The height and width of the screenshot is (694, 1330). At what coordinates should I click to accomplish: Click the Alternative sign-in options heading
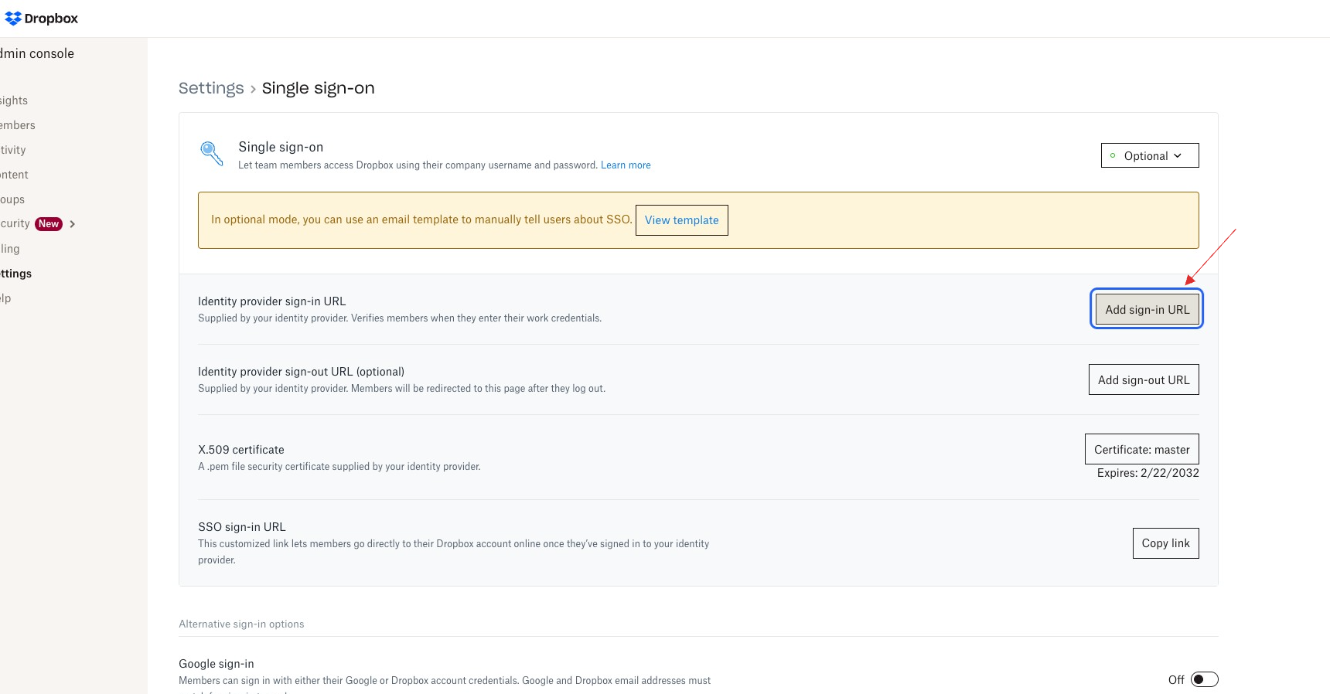(241, 624)
